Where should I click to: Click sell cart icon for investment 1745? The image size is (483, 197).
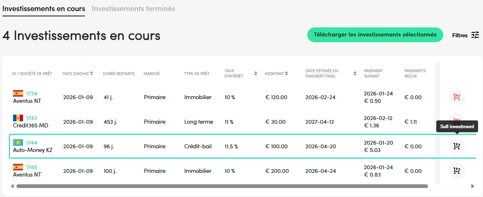point(456,171)
